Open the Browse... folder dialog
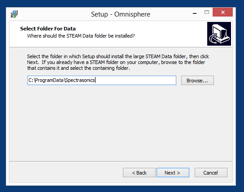The image size is (244, 192). (x=197, y=81)
